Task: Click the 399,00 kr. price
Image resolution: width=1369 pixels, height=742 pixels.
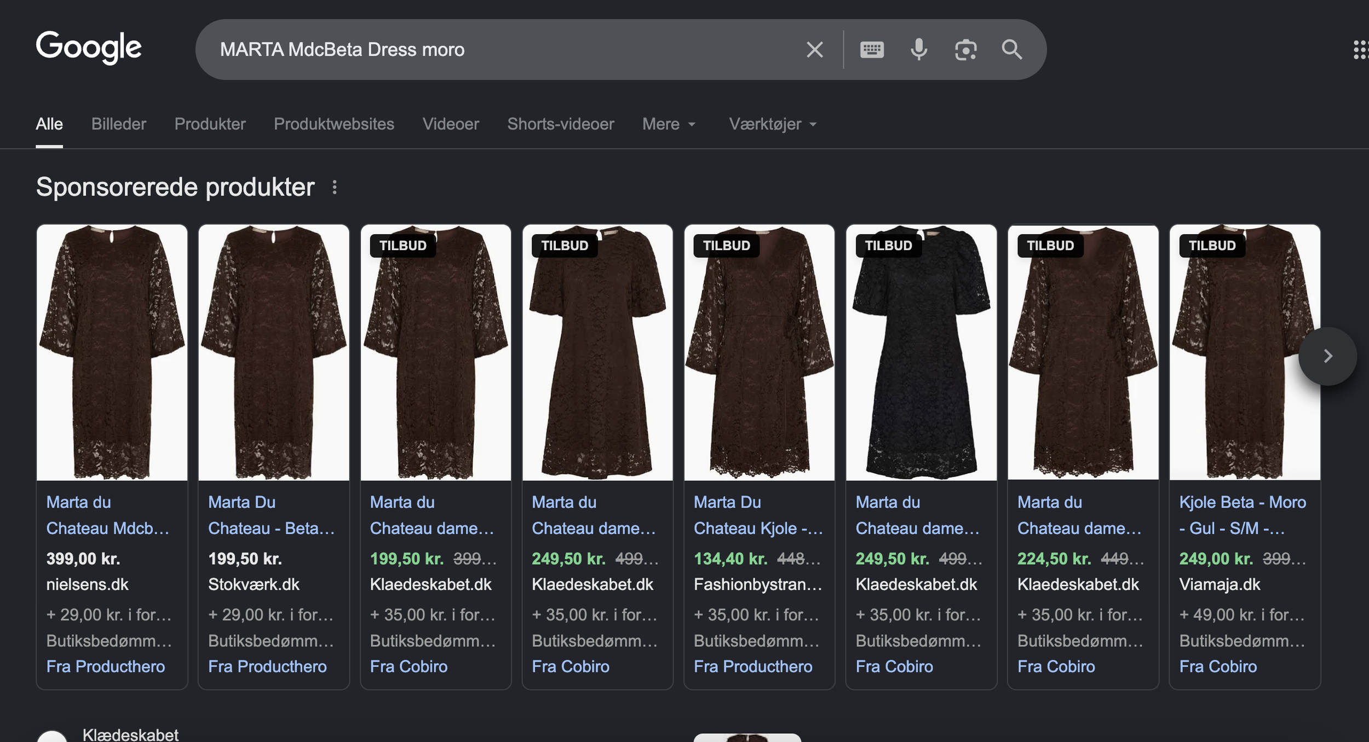Action: (83, 559)
